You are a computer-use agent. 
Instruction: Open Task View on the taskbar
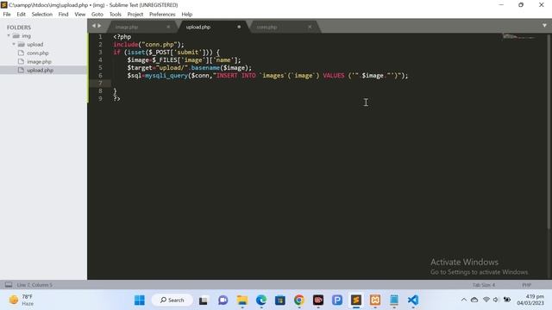click(204, 301)
